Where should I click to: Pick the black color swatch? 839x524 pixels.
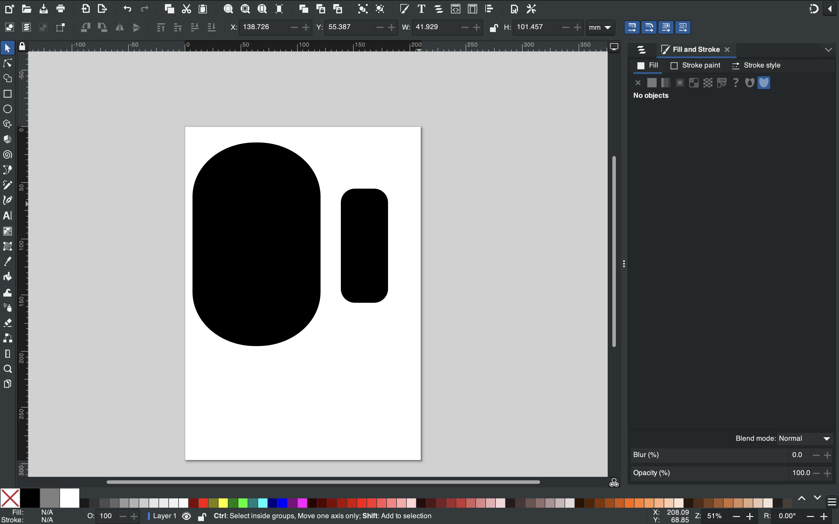[x=30, y=498]
